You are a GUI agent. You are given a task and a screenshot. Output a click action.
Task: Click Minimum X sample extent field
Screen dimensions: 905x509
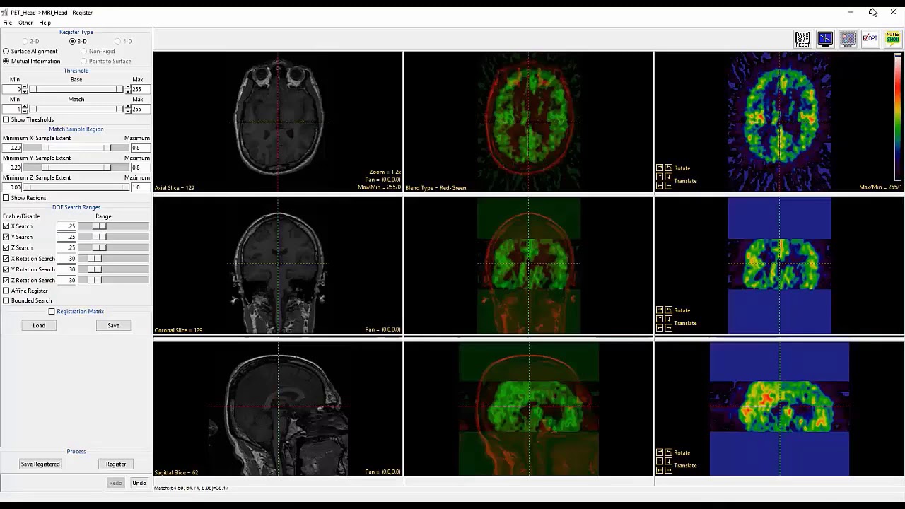pyautogui.click(x=12, y=148)
